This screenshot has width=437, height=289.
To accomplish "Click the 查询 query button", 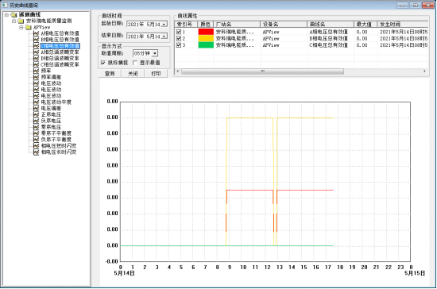I will pos(110,74).
